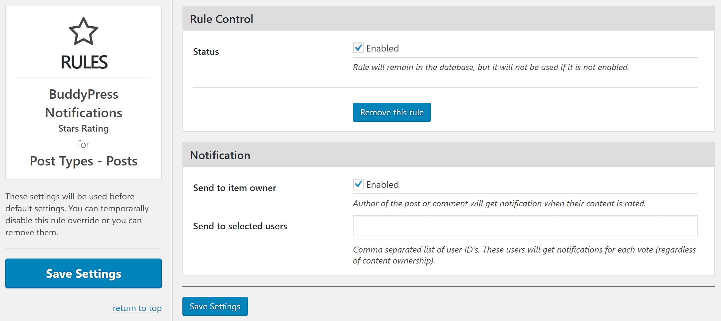This screenshot has height=321, width=721.
Task: Click the Status label text
Action: (206, 52)
